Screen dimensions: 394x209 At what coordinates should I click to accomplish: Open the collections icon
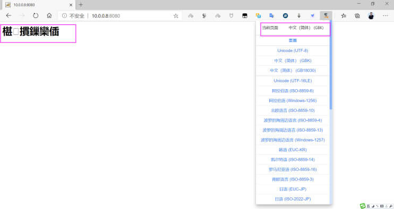coord(357,15)
